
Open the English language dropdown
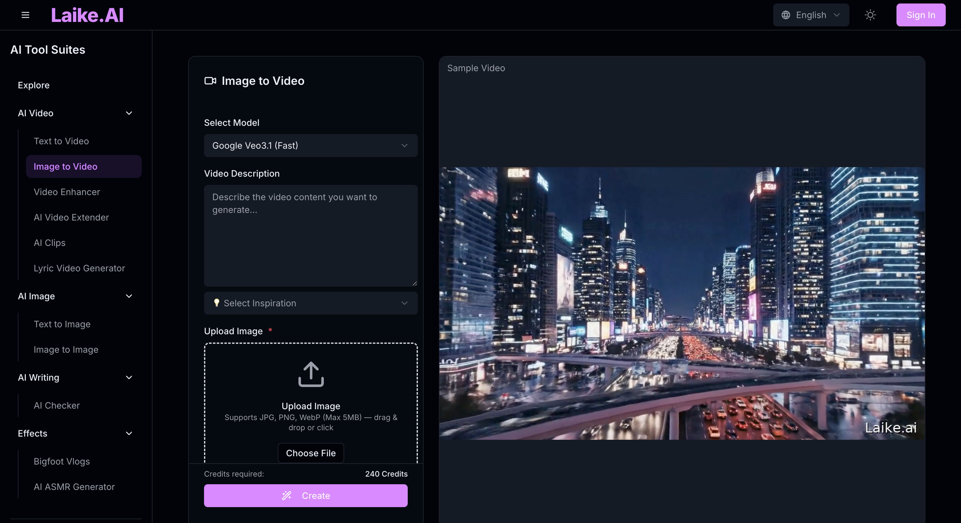coord(811,15)
